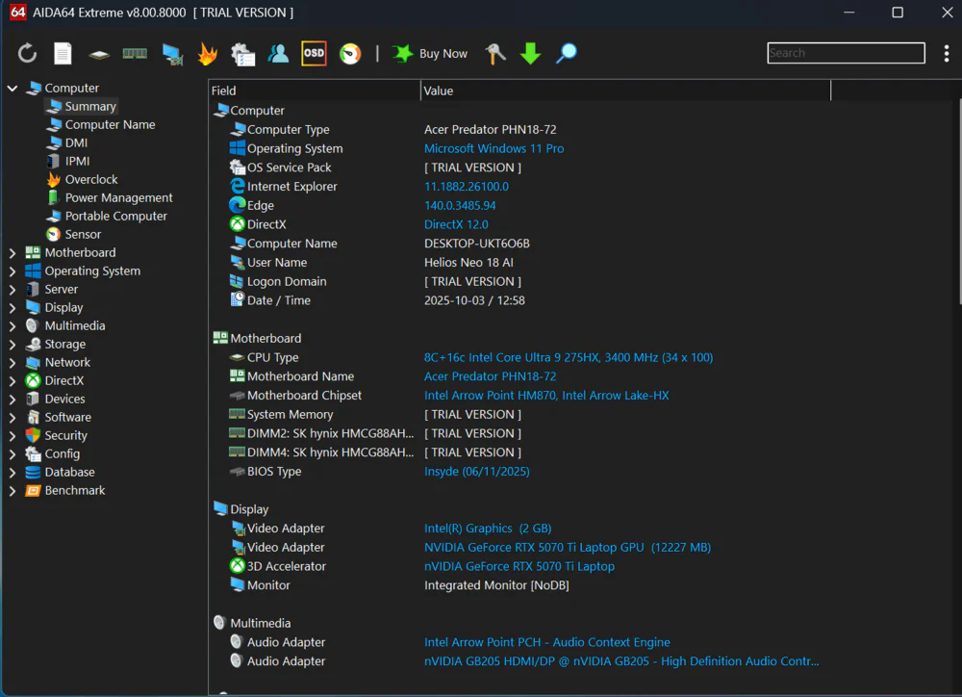
Task: Open the OSD panel icon
Action: tap(314, 54)
